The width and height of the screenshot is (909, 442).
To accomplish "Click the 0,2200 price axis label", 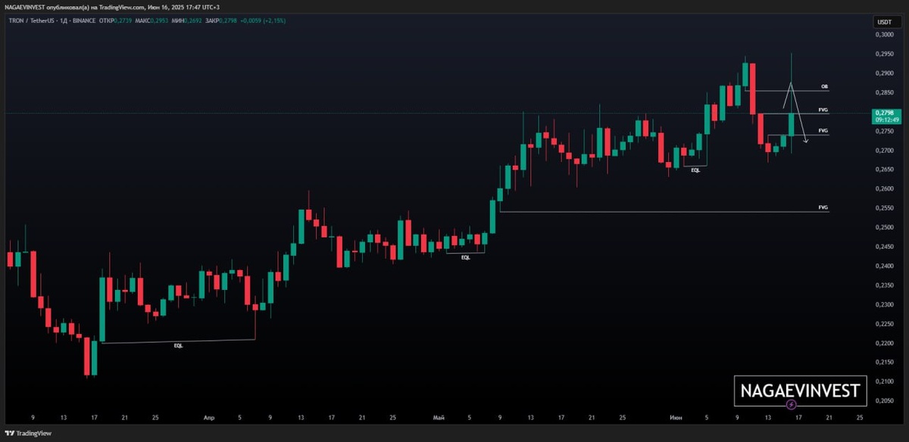I will point(883,344).
